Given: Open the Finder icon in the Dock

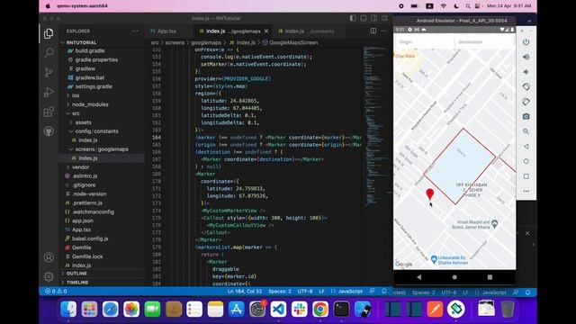Looking at the screenshot, I should [x=68, y=309].
